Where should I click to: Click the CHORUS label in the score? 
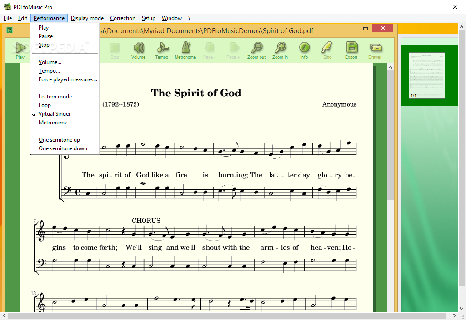pyautogui.click(x=146, y=221)
